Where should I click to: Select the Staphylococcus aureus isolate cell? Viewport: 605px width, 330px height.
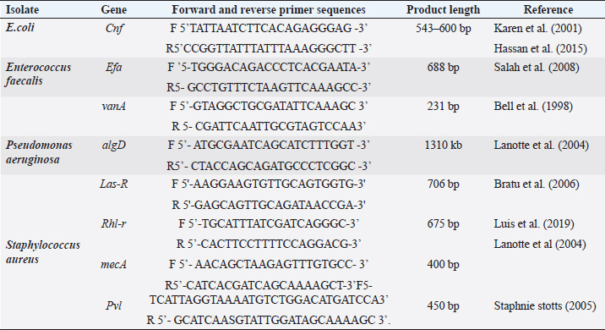(x=43, y=252)
